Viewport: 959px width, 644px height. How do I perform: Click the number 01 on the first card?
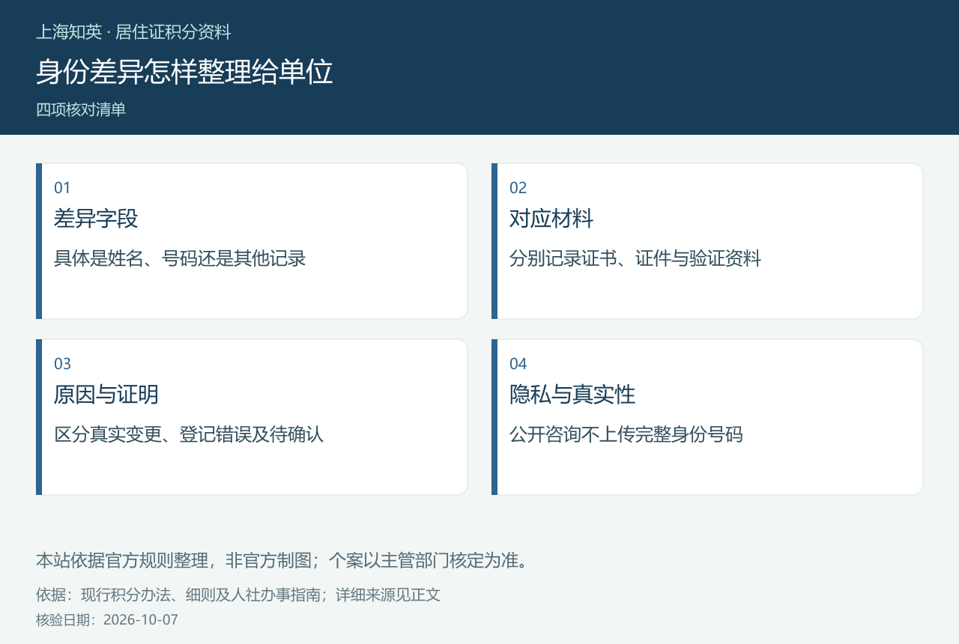(x=62, y=188)
